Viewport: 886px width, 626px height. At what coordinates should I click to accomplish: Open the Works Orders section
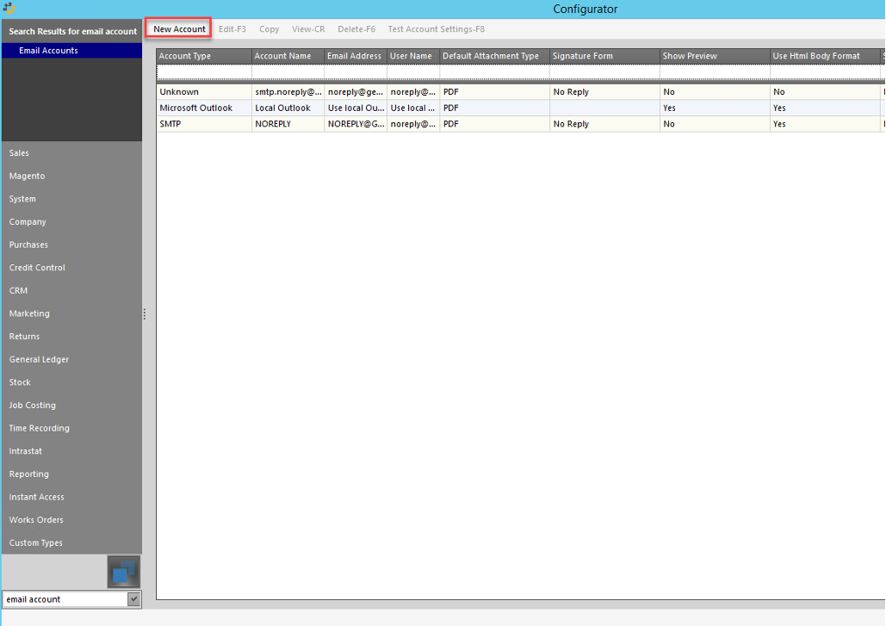coord(36,520)
